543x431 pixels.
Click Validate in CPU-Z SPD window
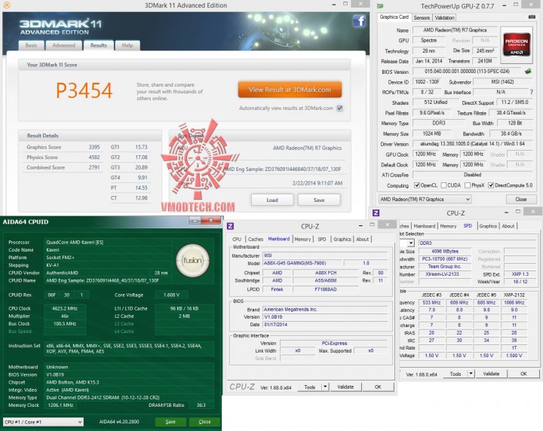(x=491, y=374)
